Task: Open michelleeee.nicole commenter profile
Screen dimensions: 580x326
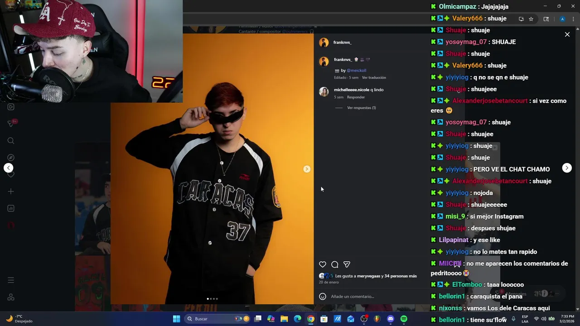Action: pos(352,90)
